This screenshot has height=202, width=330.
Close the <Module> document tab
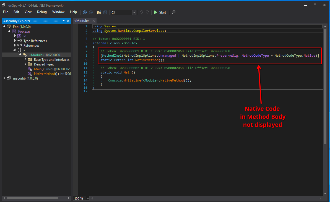pos(94,21)
